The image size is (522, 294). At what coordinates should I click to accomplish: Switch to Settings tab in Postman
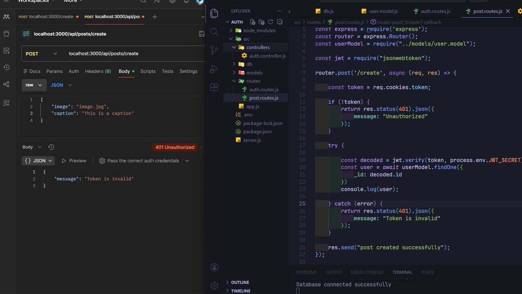pos(188,71)
